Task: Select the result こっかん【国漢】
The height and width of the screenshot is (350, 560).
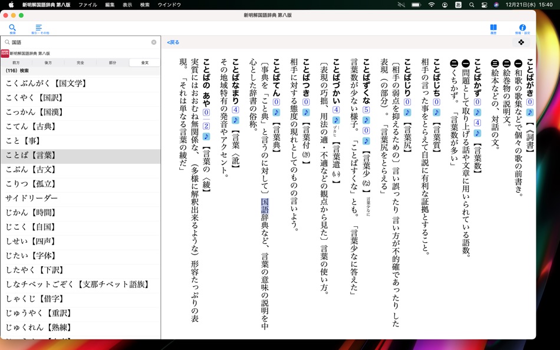Action: coord(80,112)
